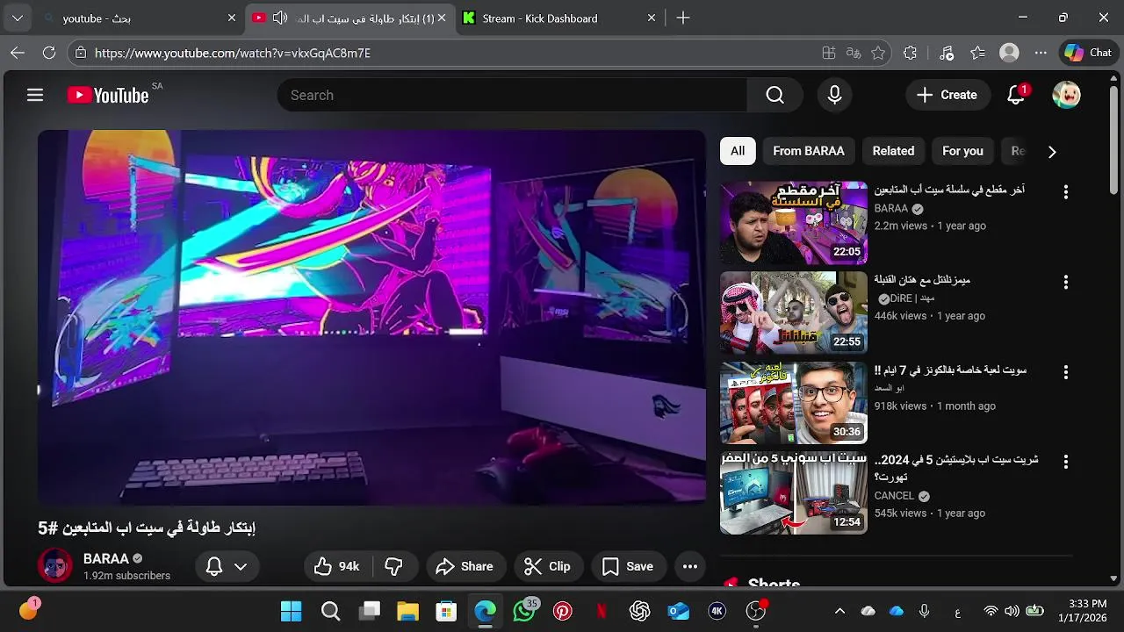Open ChatGPT from the taskbar
This screenshot has width=1124, height=632.
point(639,611)
